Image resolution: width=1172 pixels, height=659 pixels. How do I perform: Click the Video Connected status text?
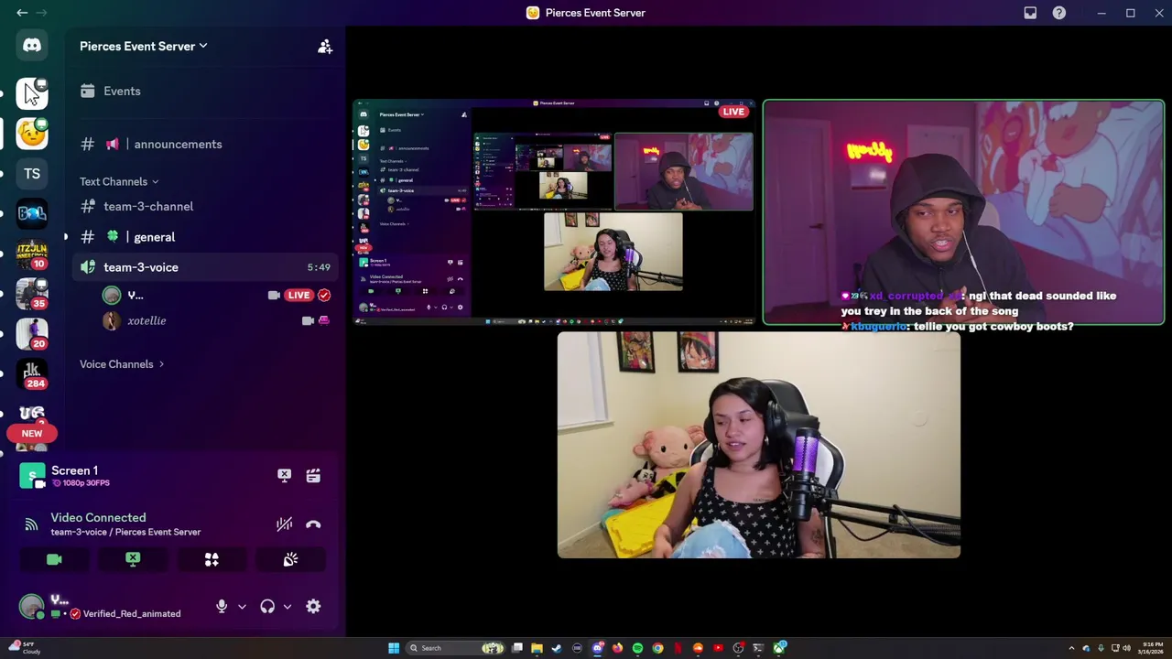(x=98, y=517)
